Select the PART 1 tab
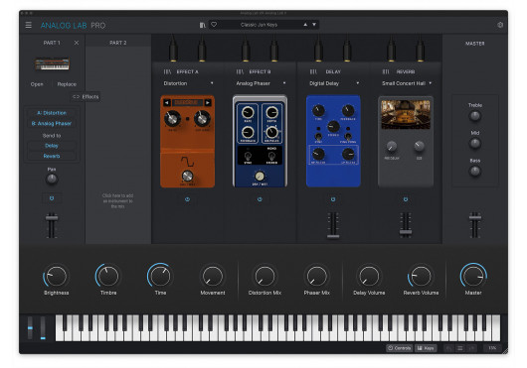The image size is (527, 368). click(x=52, y=43)
